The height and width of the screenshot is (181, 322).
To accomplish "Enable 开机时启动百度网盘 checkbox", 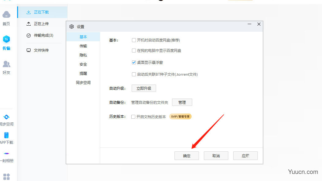I will pyautogui.click(x=134, y=40).
